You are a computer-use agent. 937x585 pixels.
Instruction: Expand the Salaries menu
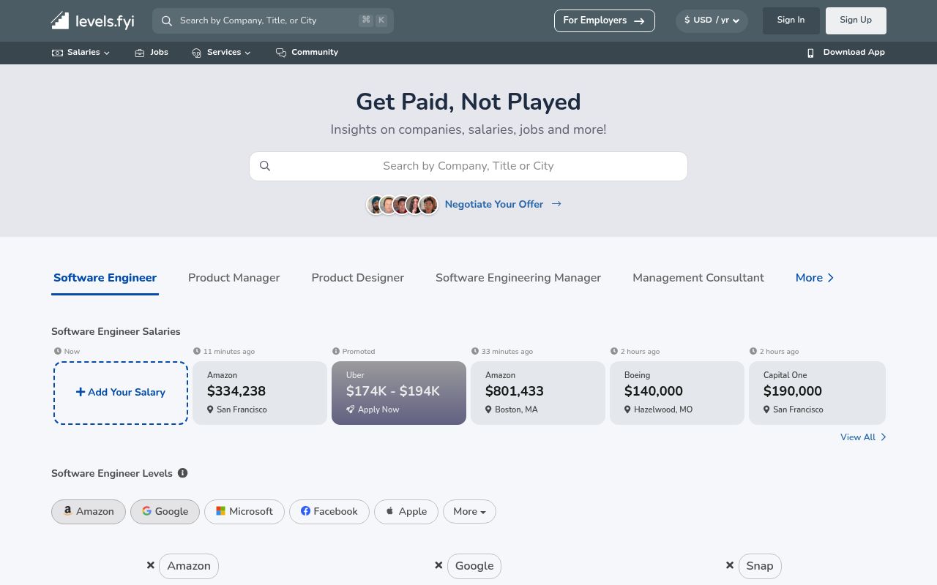click(x=81, y=53)
